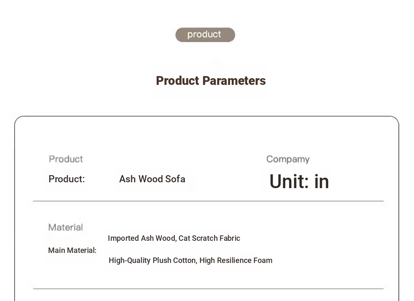The height and width of the screenshot is (301, 414).
Task: Click the word "Sofa" in the product name
Action: (x=175, y=179)
